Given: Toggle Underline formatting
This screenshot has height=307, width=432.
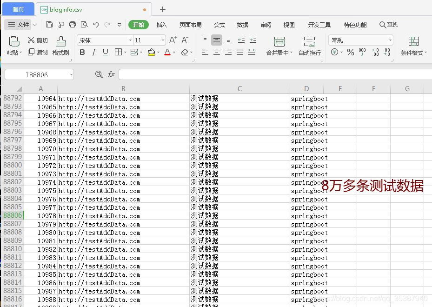Looking at the screenshot, I should tap(106, 52).
